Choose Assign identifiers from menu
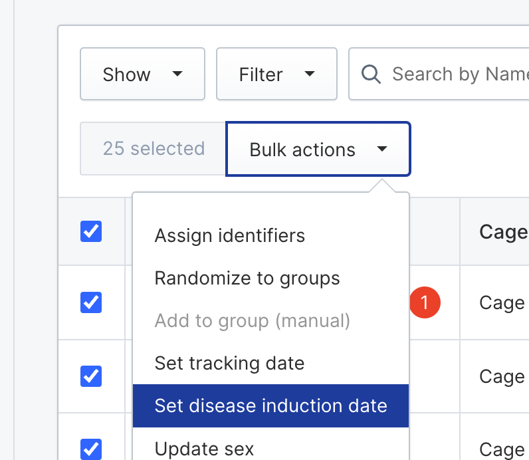 coord(271,235)
